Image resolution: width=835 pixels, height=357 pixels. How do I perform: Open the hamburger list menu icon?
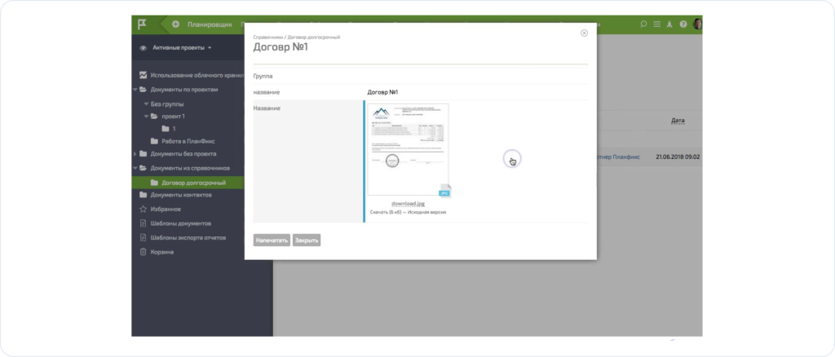(x=656, y=24)
